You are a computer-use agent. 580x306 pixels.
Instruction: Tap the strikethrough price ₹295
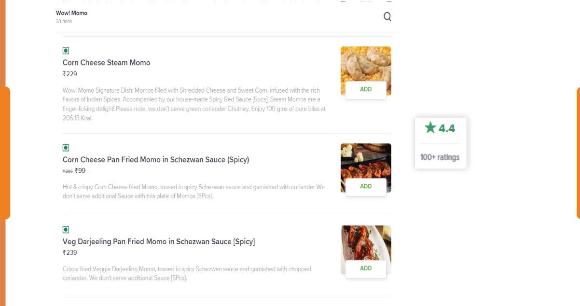68,170
